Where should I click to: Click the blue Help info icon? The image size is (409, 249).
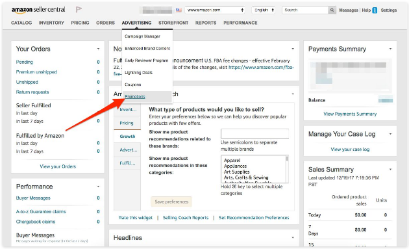375,10
